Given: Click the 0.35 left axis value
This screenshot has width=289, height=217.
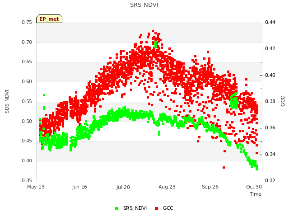Looking at the screenshot, I should click(27, 180).
